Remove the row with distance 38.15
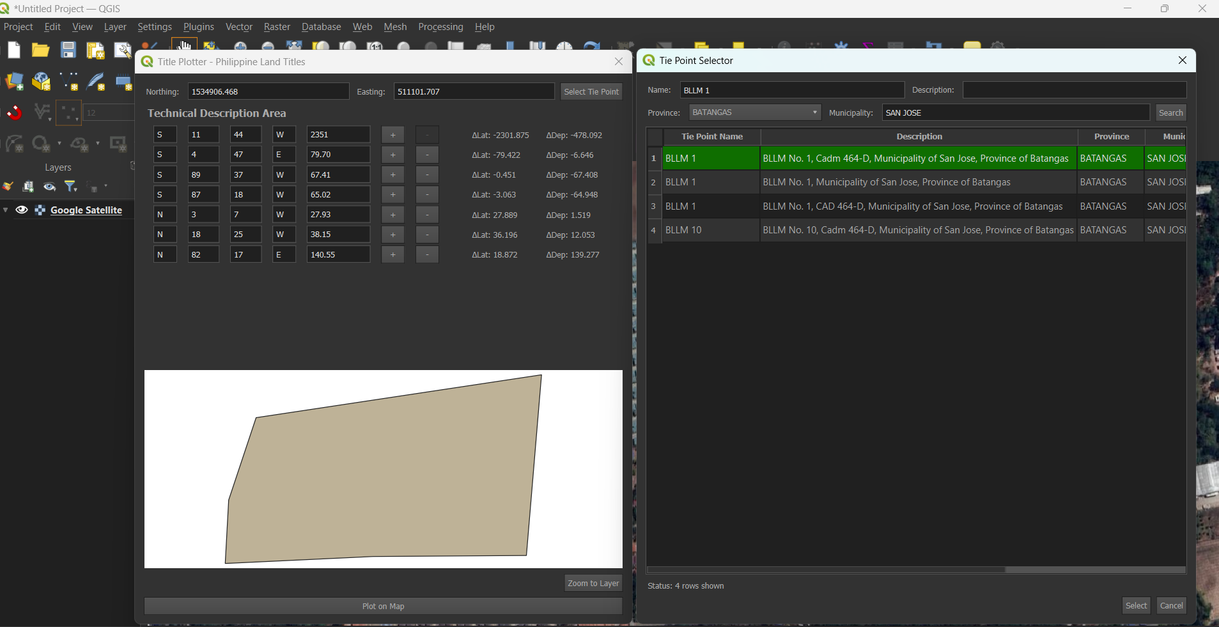Viewport: 1219px width, 627px height. [x=427, y=235]
